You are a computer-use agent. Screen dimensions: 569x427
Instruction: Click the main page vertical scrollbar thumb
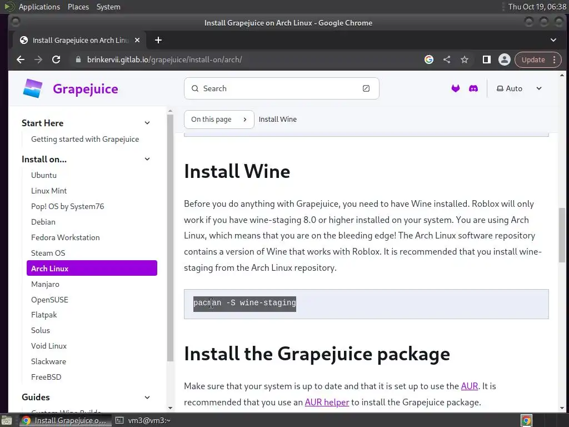(562, 235)
